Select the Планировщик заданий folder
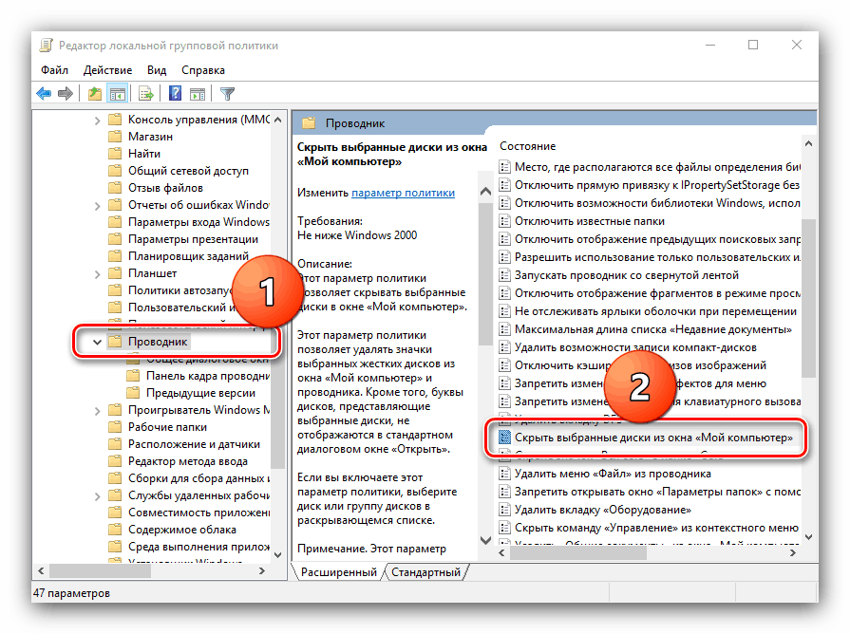Image resolution: width=850 pixels, height=634 pixels. click(188, 255)
